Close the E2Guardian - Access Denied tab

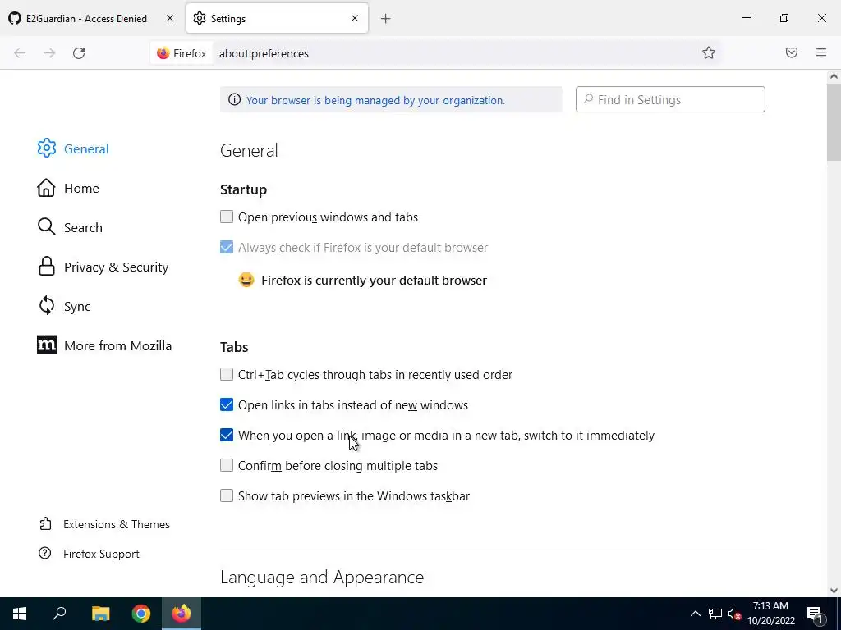(170, 18)
